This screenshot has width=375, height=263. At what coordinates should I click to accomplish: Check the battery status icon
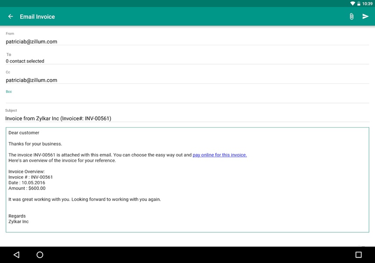pos(358,4)
